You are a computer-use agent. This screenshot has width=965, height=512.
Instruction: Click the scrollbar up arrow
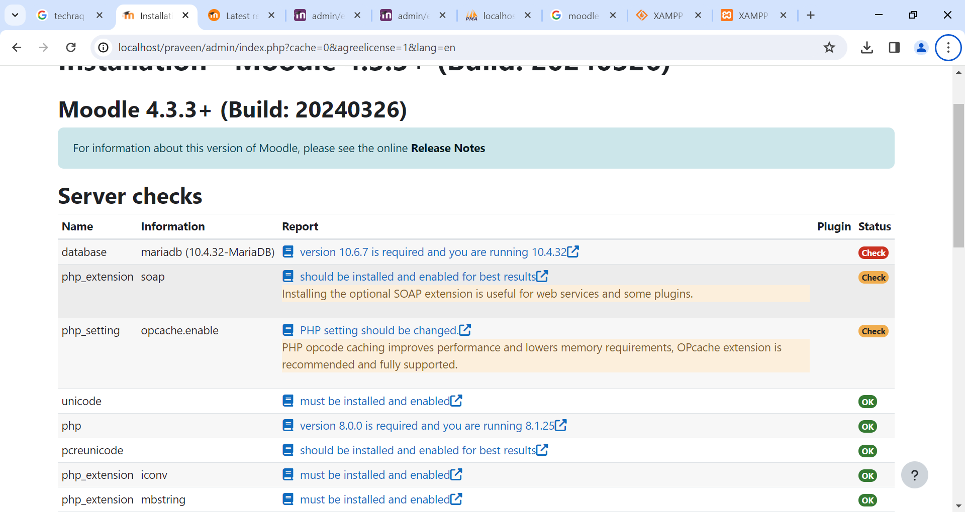[958, 72]
